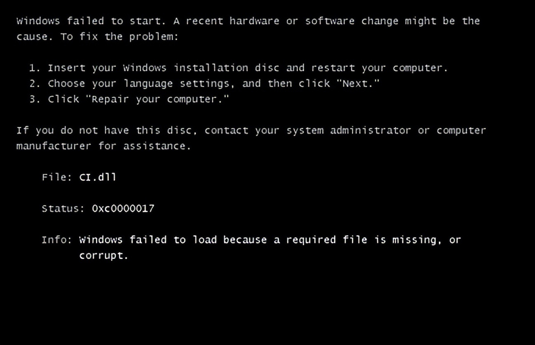The height and width of the screenshot is (345, 535).
Task: Click the quoted "Next." text
Action: 358,83
